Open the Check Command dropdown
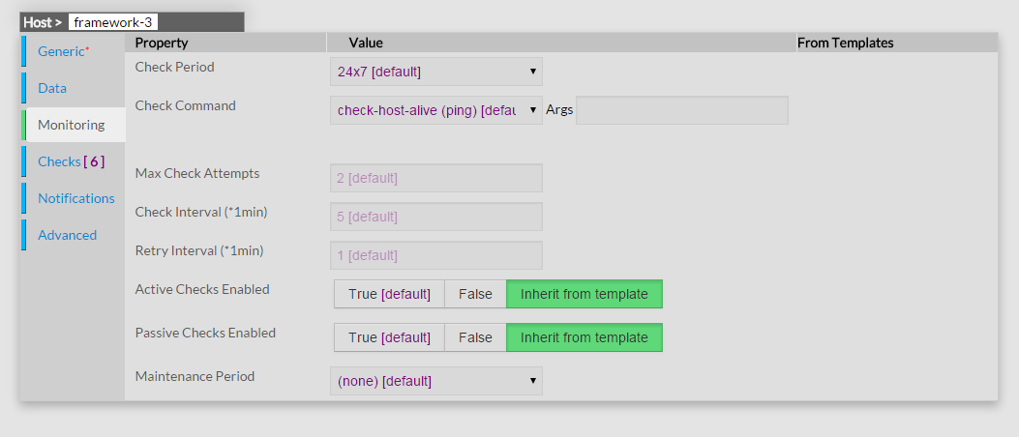The height and width of the screenshot is (437, 1019). point(435,110)
